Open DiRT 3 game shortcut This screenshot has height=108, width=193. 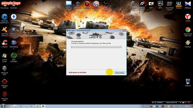coord(151,5)
